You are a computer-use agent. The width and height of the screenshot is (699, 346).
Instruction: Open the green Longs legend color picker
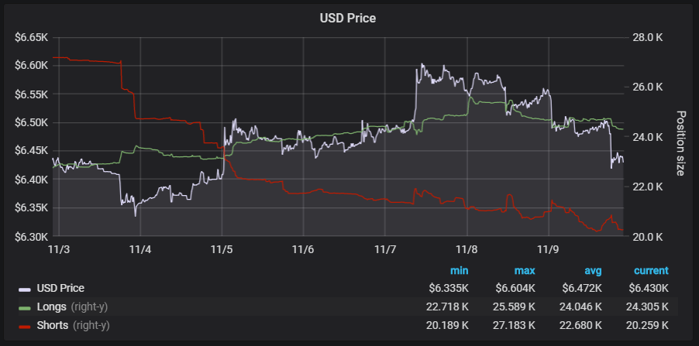(26, 307)
